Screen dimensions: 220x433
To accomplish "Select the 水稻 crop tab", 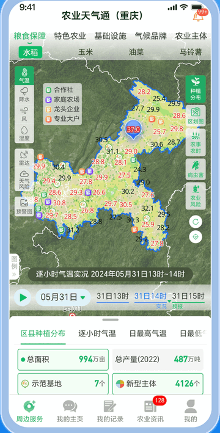I will (x=31, y=52).
